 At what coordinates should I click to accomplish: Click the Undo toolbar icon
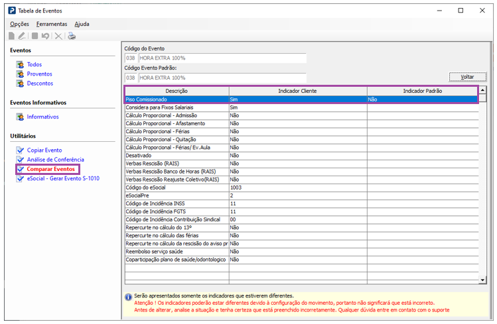click(x=45, y=36)
